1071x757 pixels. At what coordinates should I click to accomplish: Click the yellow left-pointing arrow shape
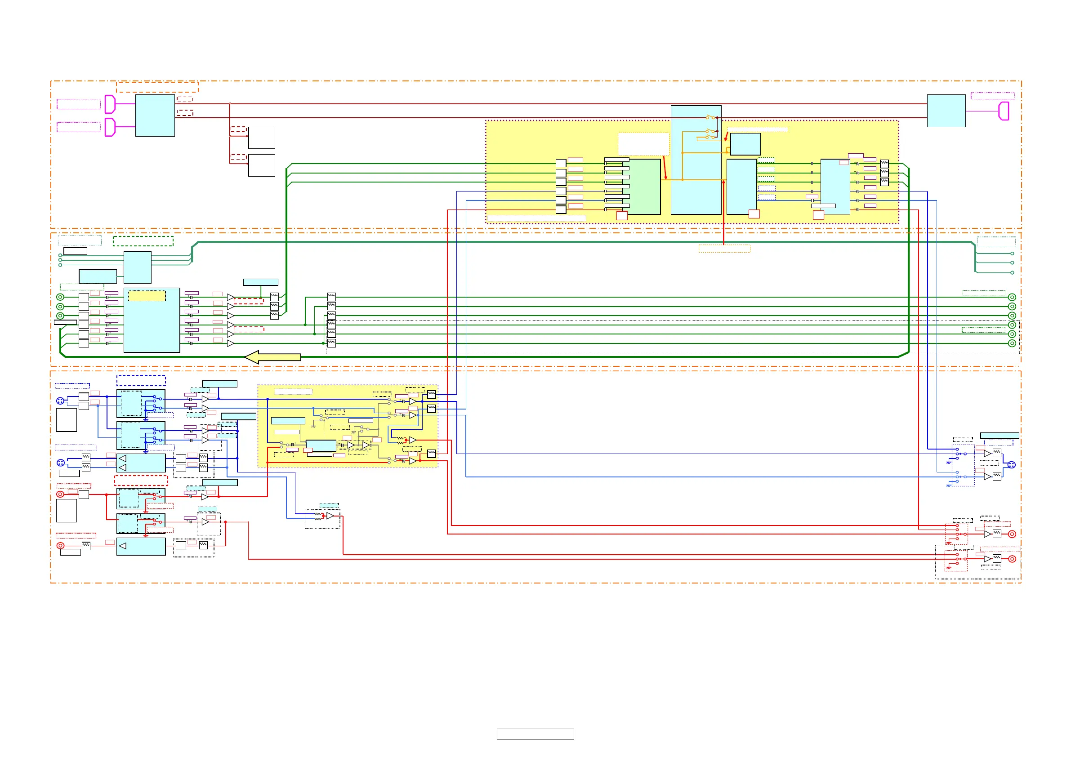(x=273, y=357)
